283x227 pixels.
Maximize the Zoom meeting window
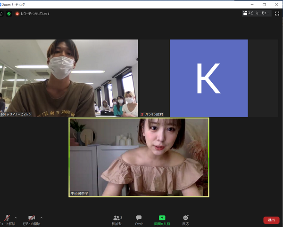[x=264, y=4]
